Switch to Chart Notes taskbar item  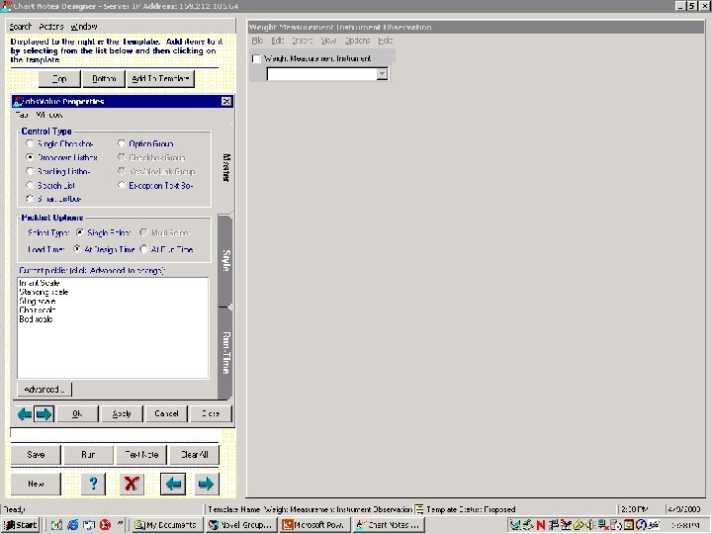[389, 525]
